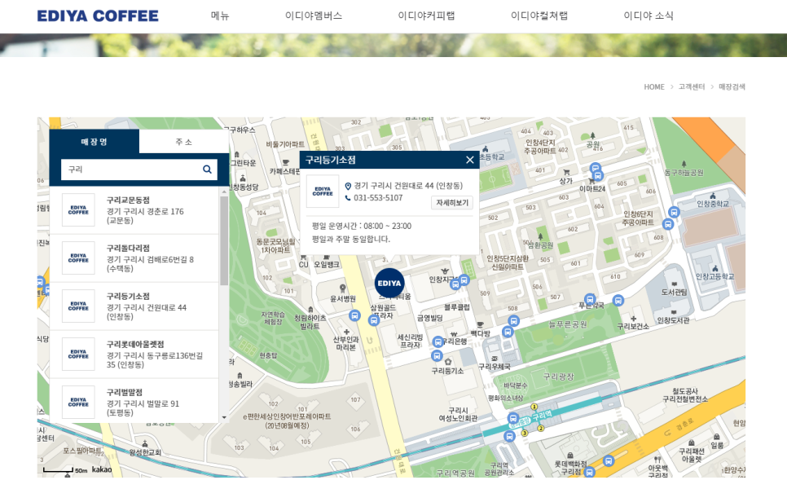Click 자세히보기 button in popup

click(x=451, y=203)
